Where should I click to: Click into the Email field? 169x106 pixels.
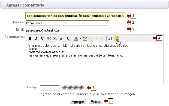pos(67,30)
